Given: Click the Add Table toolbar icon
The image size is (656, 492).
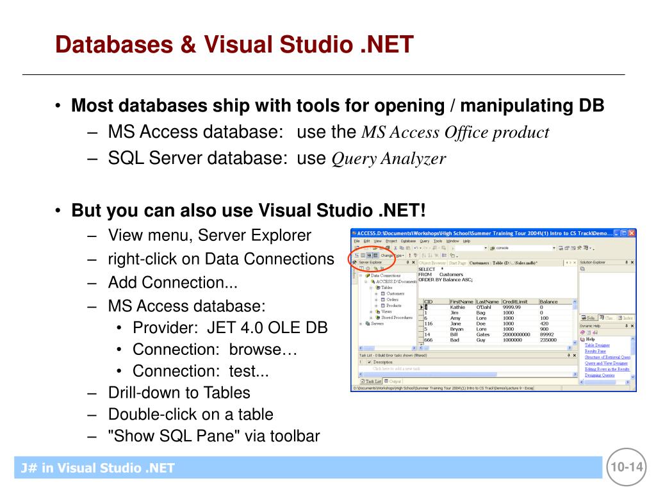Looking at the screenshot, I should [x=453, y=256].
